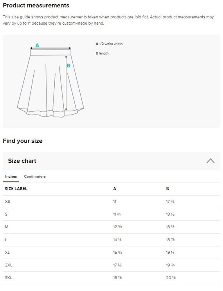Screen dimensions: 223x291
Task: Click the XL length value 19 1/4
Action: [170, 253]
